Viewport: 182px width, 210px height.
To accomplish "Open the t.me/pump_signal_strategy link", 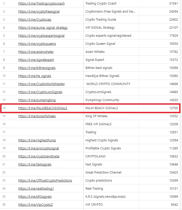I will point(43,28).
